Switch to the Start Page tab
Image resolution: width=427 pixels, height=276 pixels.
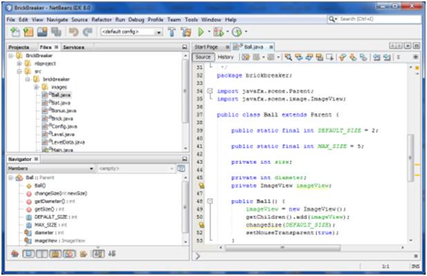[206, 47]
